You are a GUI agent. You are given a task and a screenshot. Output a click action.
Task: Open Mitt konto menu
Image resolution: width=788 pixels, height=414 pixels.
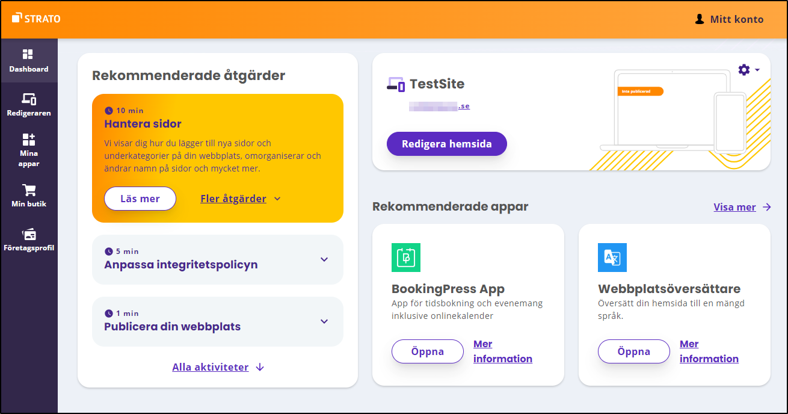tap(729, 19)
